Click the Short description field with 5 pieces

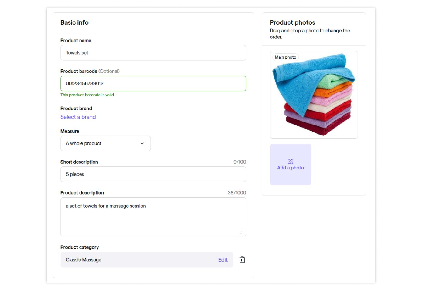click(x=153, y=174)
